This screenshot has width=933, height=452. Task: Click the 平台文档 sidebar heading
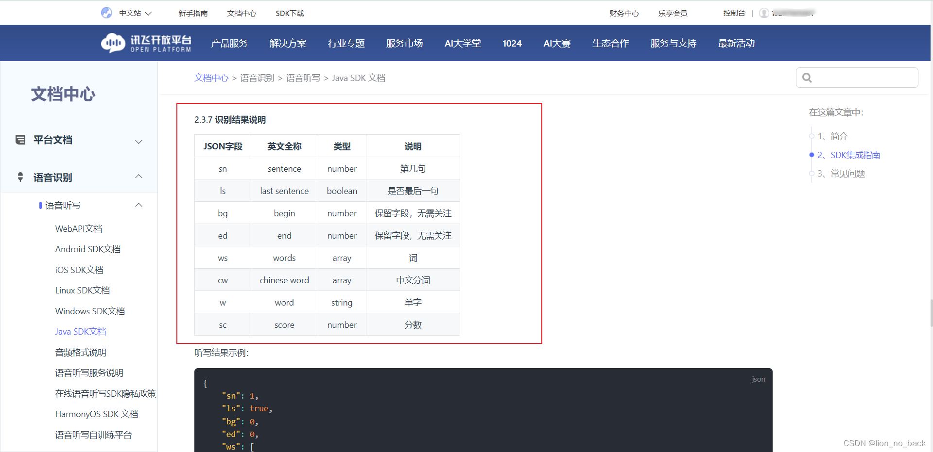[53, 140]
